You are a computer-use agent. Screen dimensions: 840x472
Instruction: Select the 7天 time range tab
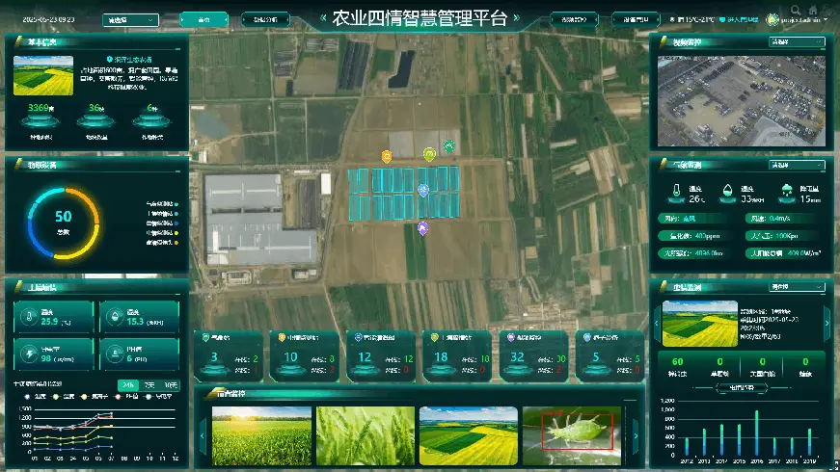(149, 384)
